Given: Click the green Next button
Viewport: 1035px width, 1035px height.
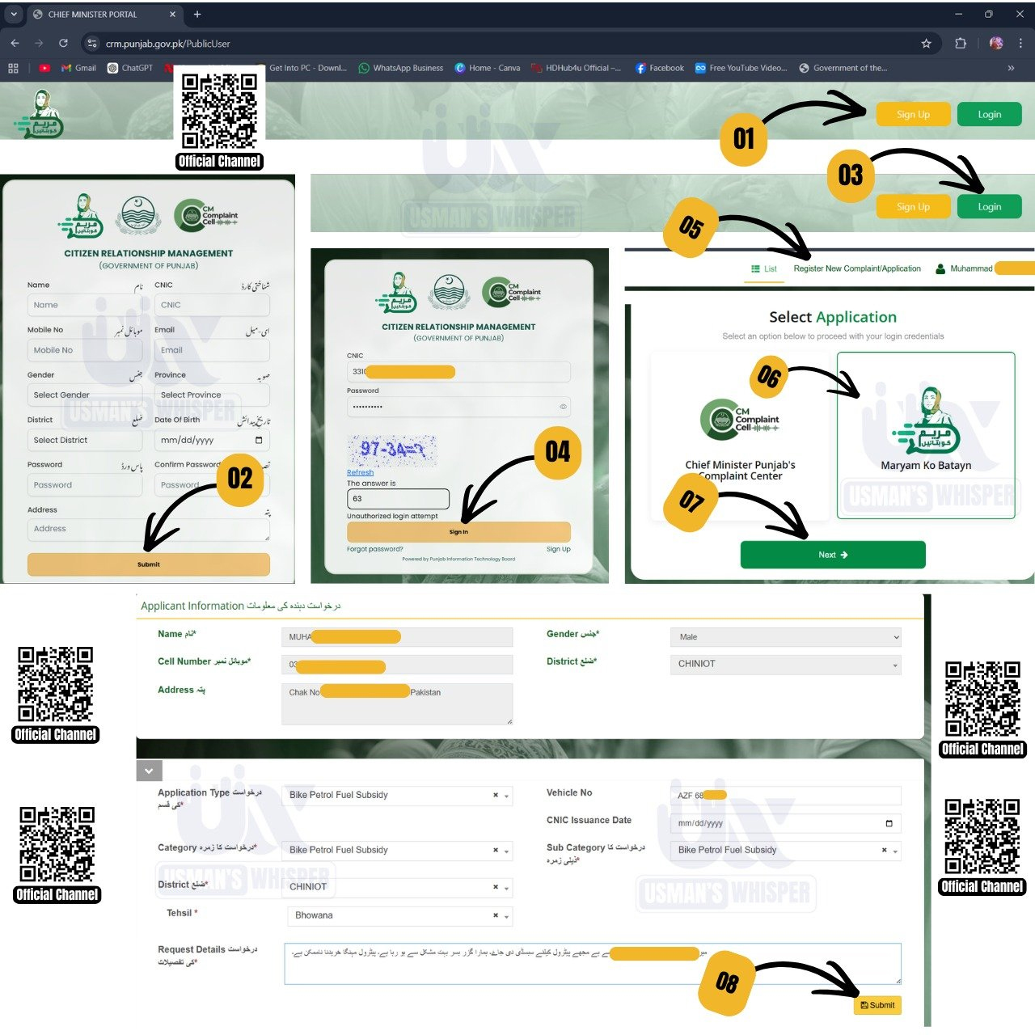Looking at the screenshot, I should coord(832,555).
